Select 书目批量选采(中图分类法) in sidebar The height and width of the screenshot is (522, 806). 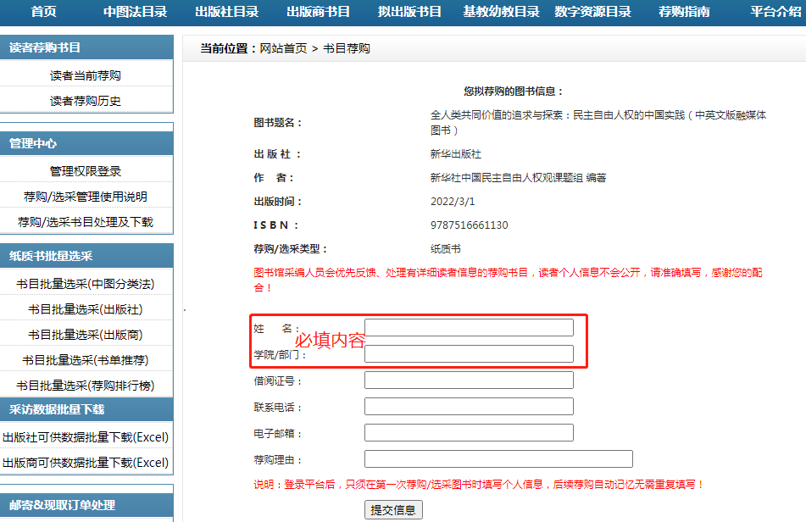86,284
